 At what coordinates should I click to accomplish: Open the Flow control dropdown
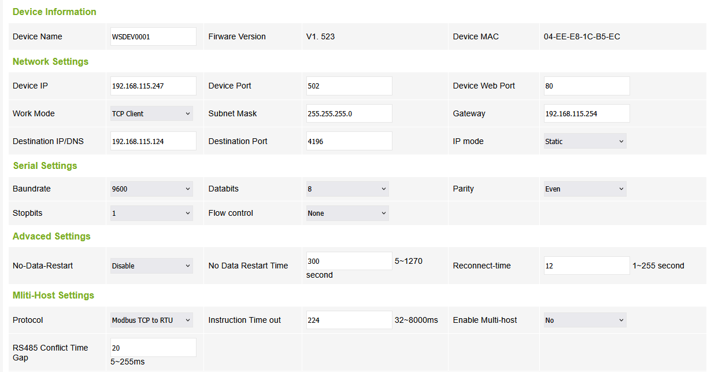tap(347, 213)
